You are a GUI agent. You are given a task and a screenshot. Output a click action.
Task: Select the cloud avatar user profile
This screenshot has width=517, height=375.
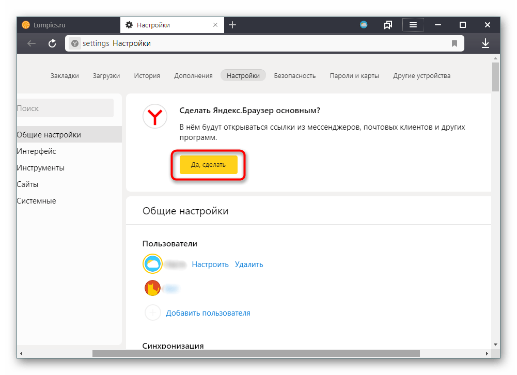(x=152, y=264)
